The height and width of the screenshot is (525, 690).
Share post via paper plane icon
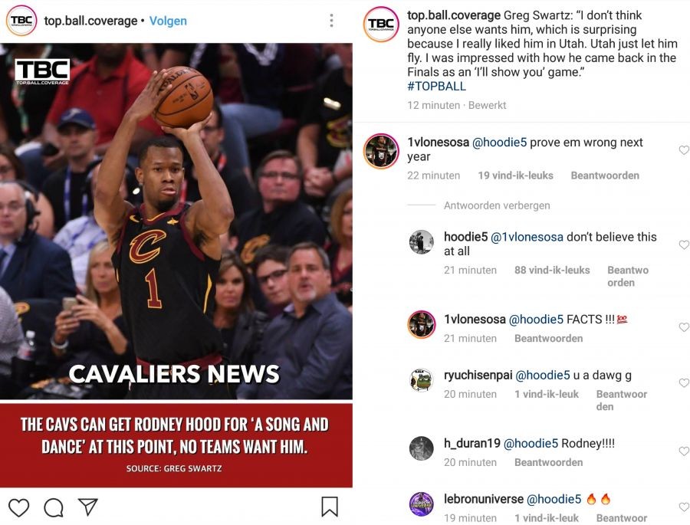click(x=87, y=507)
